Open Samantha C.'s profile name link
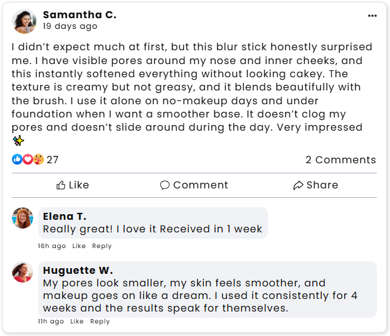This screenshot has height=336, width=390. pyautogui.click(x=80, y=15)
